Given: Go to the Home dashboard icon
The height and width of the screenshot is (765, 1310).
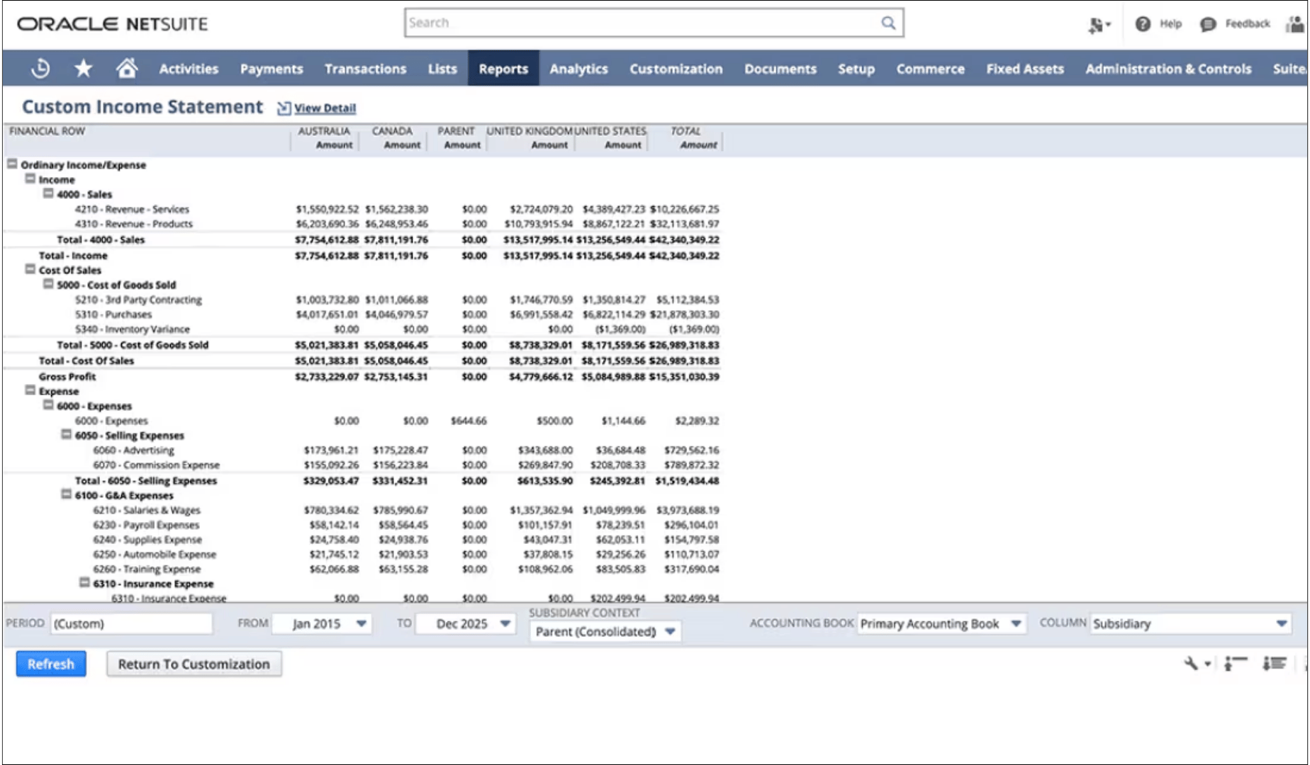Looking at the screenshot, I should pos(126,68).
